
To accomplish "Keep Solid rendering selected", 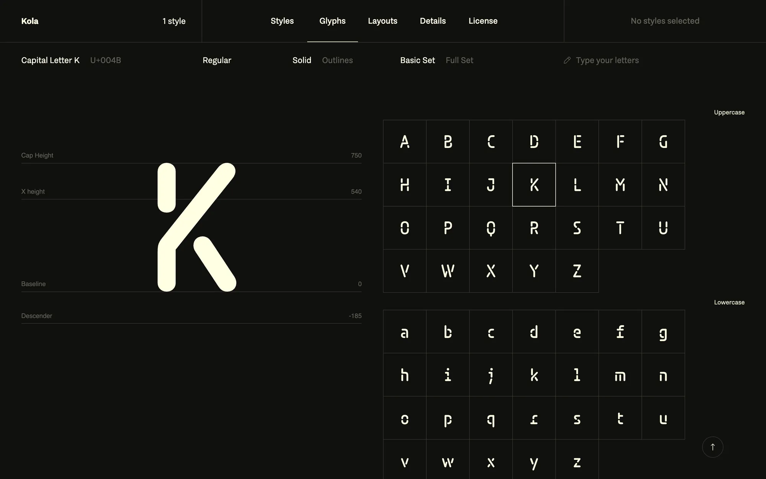I will [x=302, y=60].
